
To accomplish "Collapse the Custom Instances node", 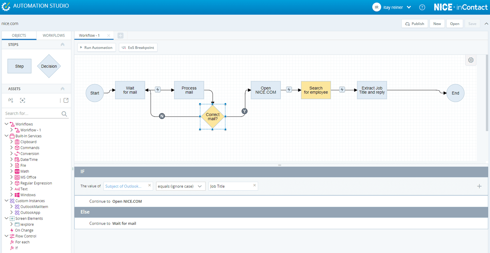I will pyautogui.click(x=6, y=201).
